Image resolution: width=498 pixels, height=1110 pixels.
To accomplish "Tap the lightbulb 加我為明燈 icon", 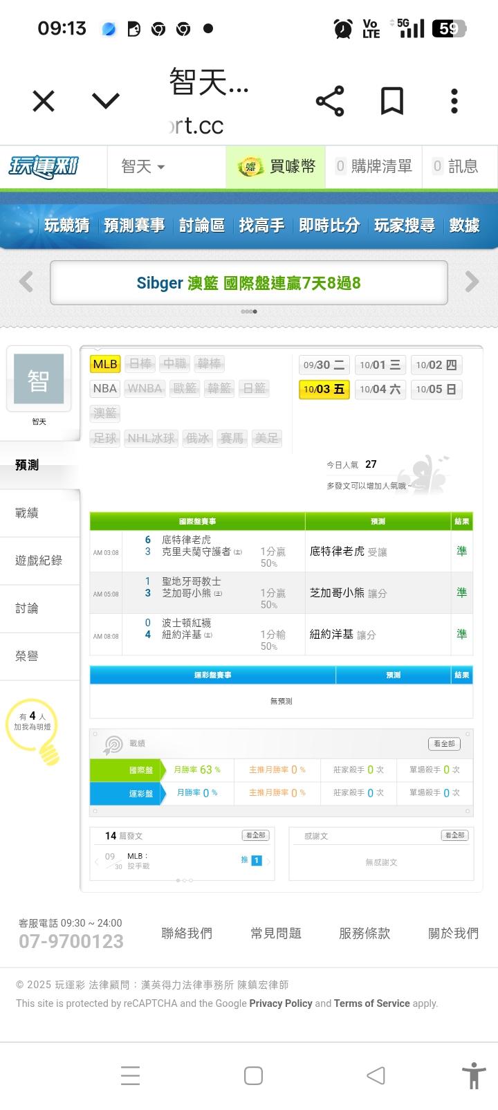I will pyautogui.click(x=33, y=732).
